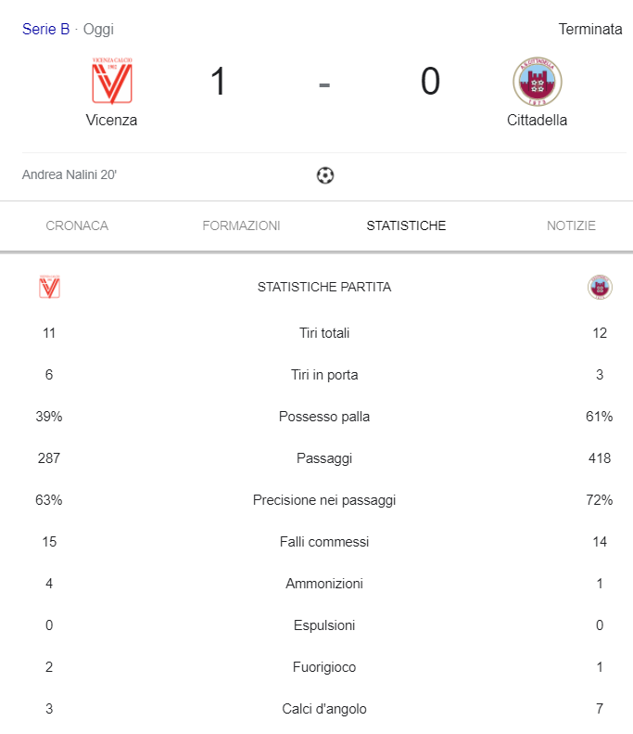
Task: Click the large Cittadella team crest
Action: 538,82
